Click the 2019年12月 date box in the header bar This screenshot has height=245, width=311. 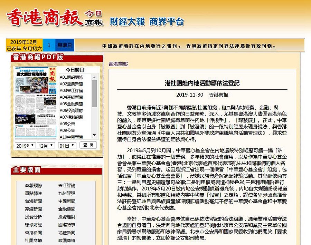(x=25, y=45)
